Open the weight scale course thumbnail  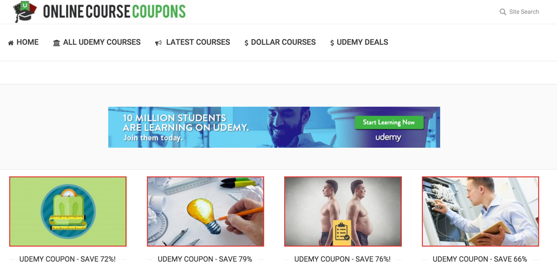(68, 212)
